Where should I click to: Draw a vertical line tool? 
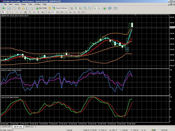click(x=13, y=12)
